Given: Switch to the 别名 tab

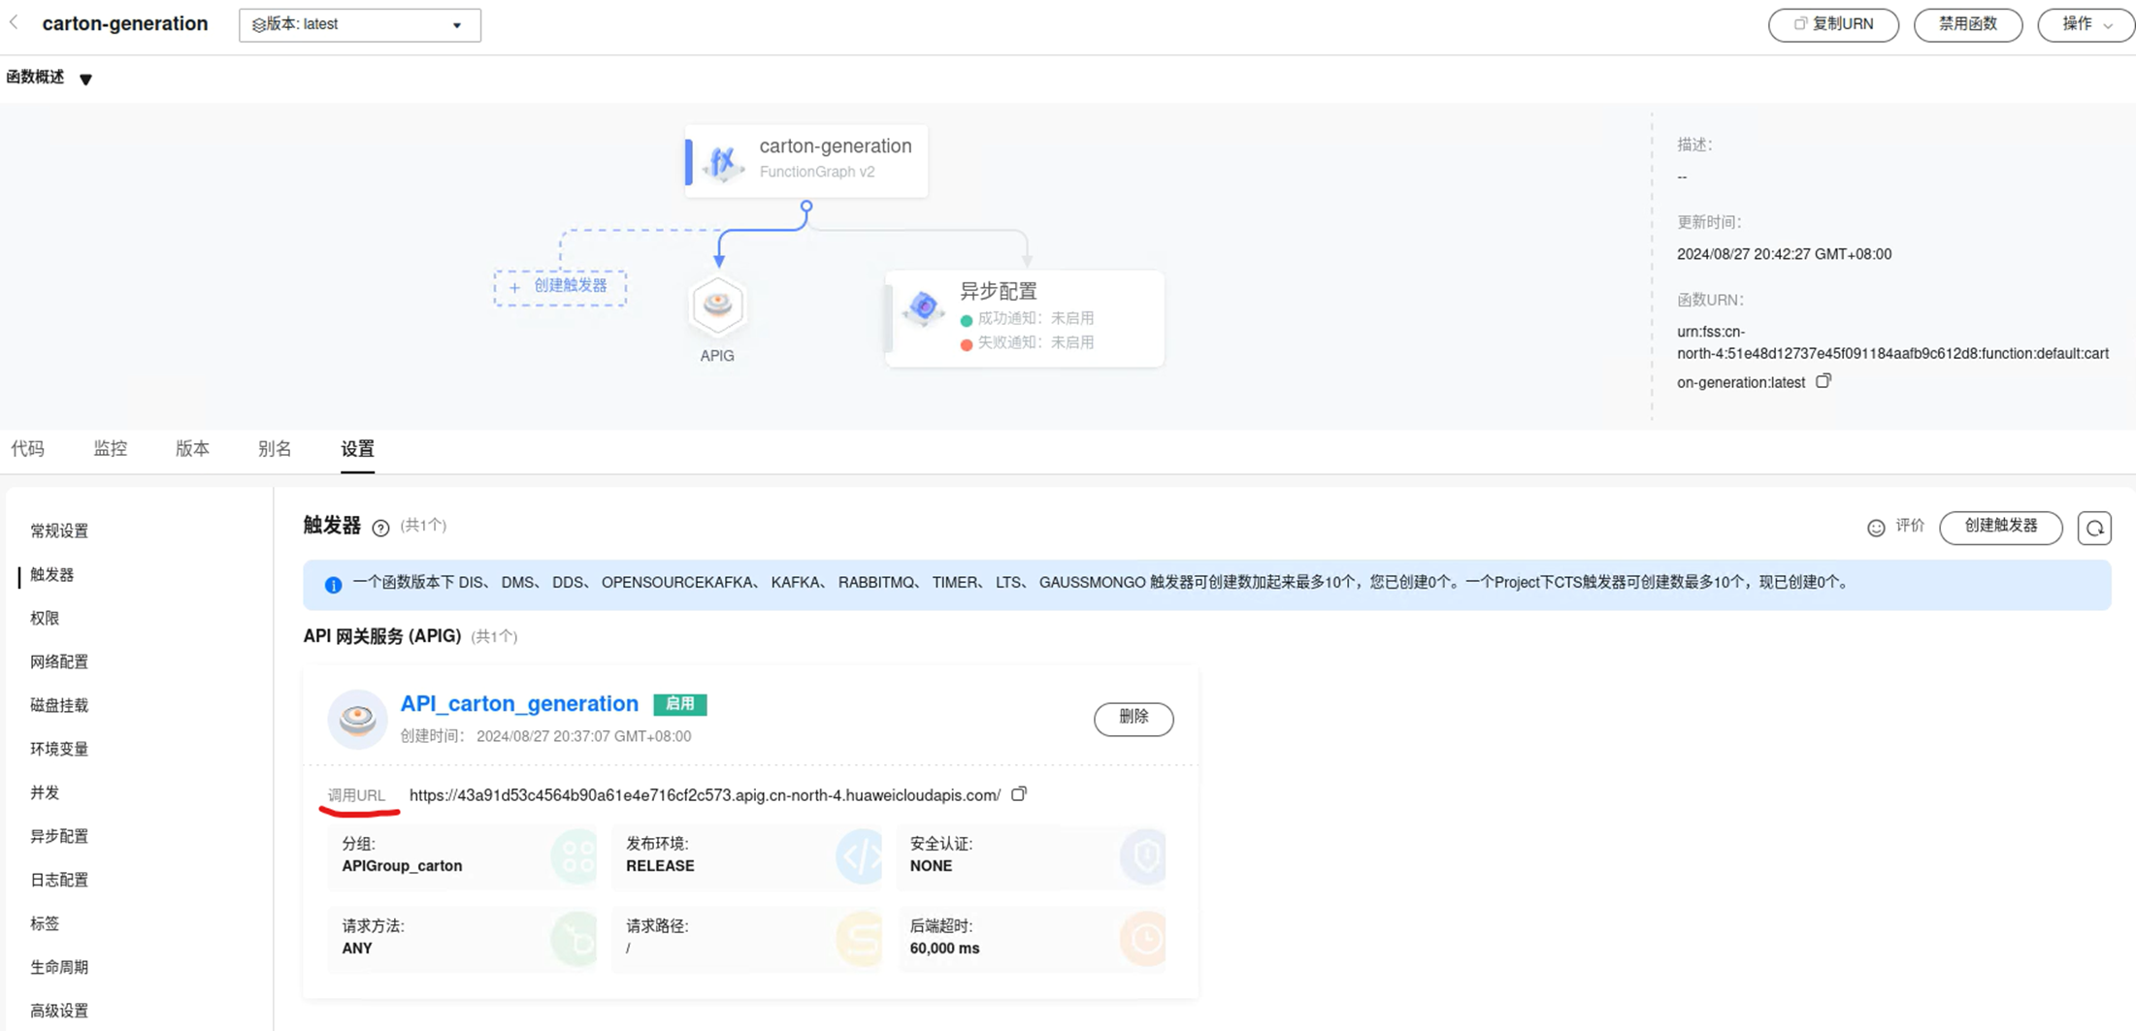Looking at the screenshot, I should tap(275, 448).
